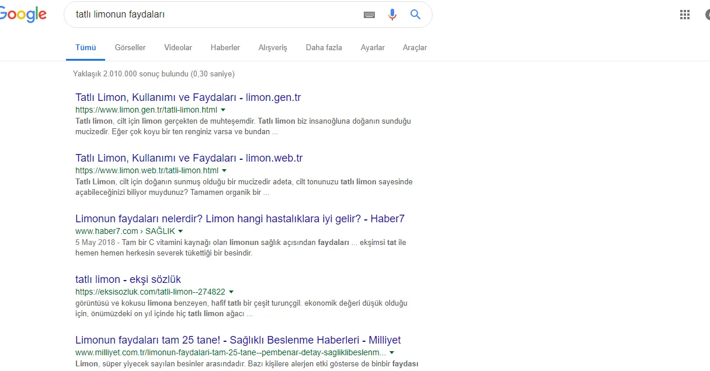710x371 pixels.
Task: Open the Ayarlar menu
Action: 373,48
